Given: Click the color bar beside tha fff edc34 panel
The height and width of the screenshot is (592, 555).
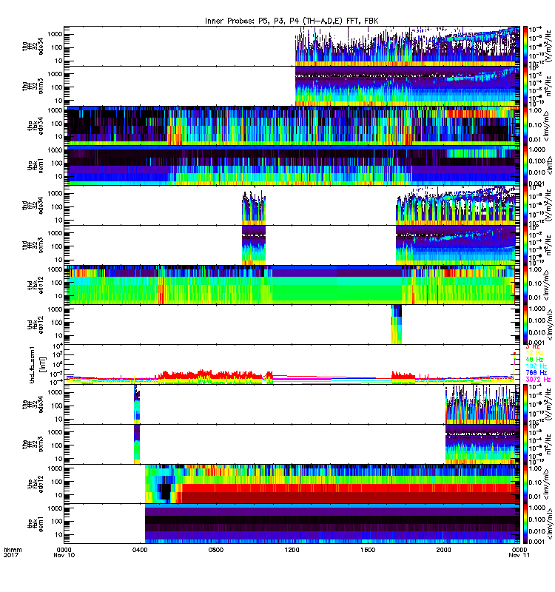Looking at the screenshot, I should 525,46.
